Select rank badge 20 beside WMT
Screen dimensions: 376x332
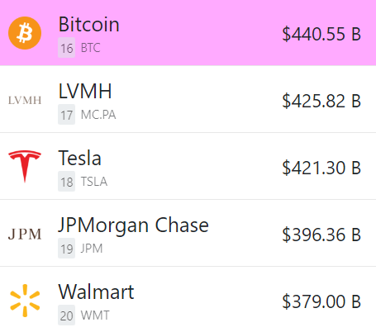click(x=66, y=315)
